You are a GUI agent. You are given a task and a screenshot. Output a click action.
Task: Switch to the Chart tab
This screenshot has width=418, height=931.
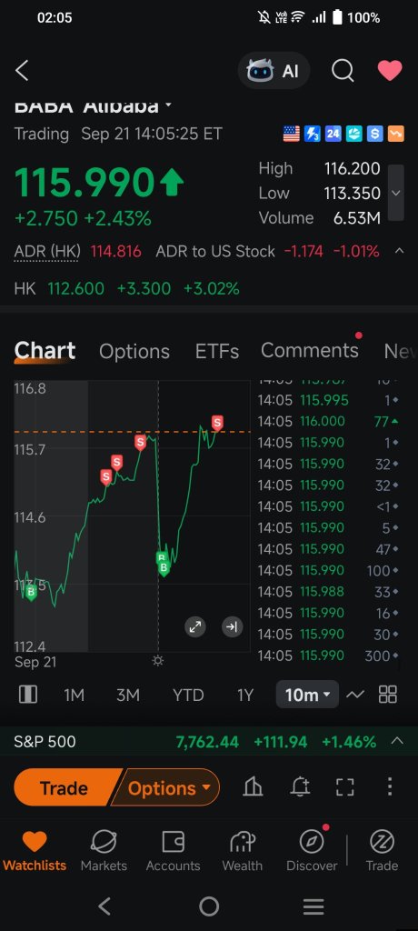coord(45,351)
